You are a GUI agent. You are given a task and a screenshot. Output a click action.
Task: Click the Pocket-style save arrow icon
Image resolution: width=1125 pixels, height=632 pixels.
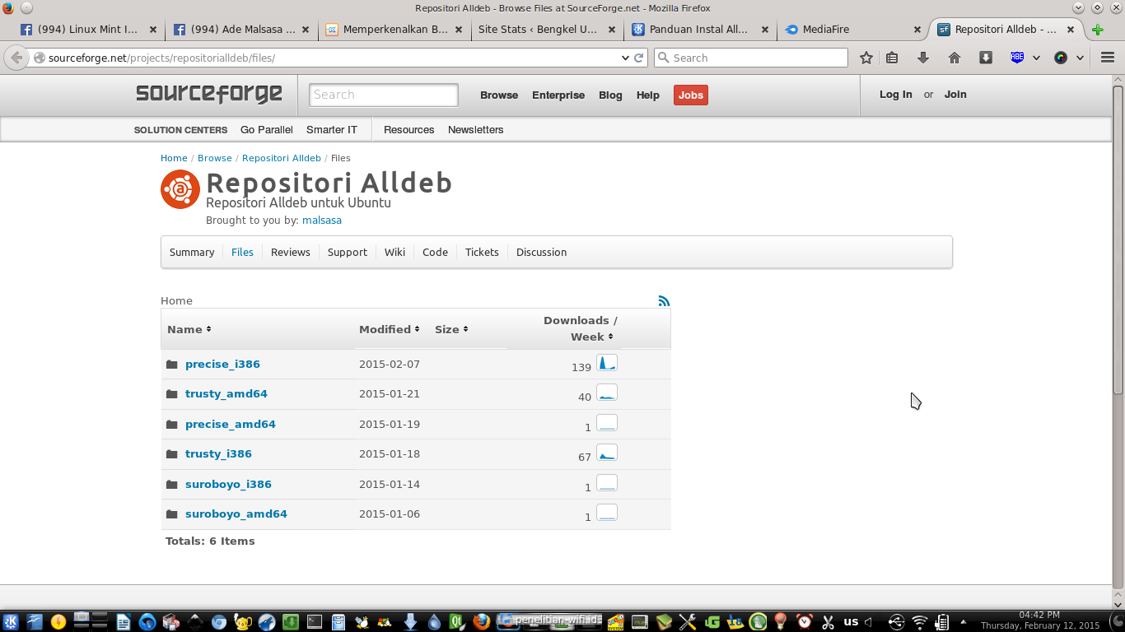click(986, 58)
